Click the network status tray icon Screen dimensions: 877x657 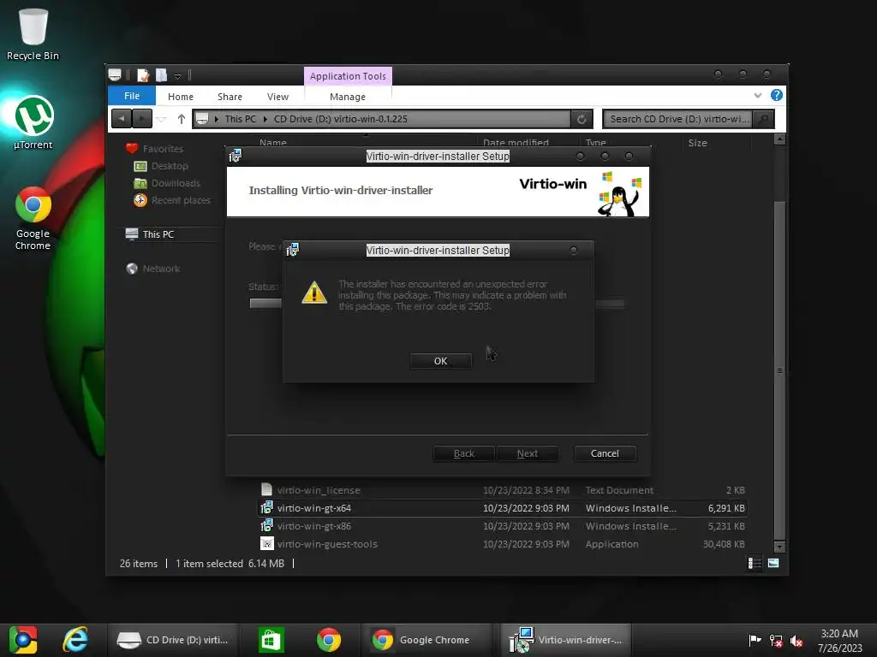coord(776,640)
